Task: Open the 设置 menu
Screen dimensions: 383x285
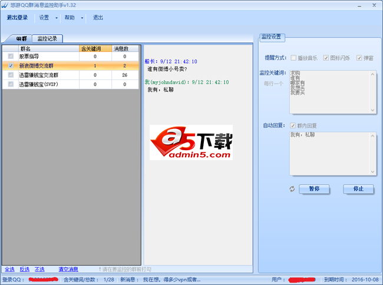Action: pyautogui.click(x=44, y=18)
